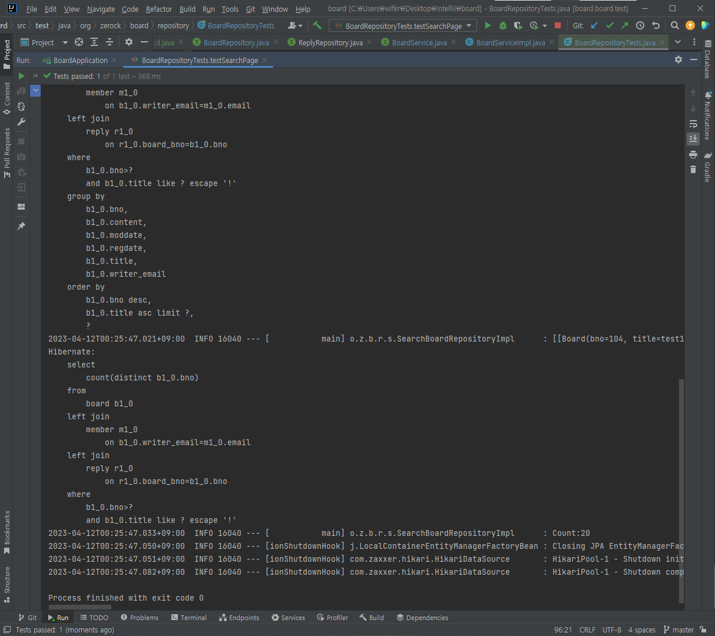Open the Dependencies tool window
The image size is (715, 636).
(x=422, y=618)
